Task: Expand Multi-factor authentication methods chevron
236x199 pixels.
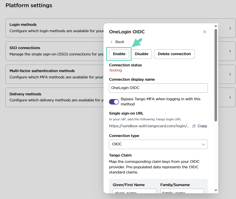Action: coord(230,74)
